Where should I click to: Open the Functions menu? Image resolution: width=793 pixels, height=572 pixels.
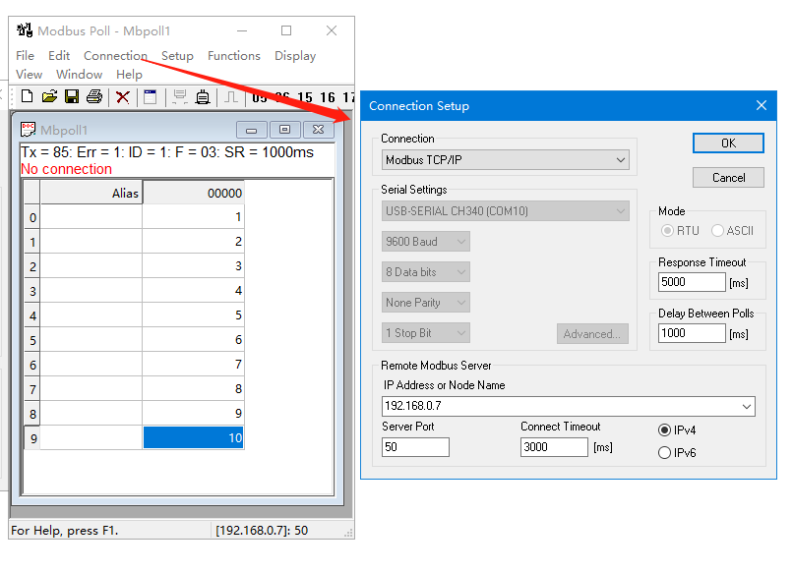[234, 56]
